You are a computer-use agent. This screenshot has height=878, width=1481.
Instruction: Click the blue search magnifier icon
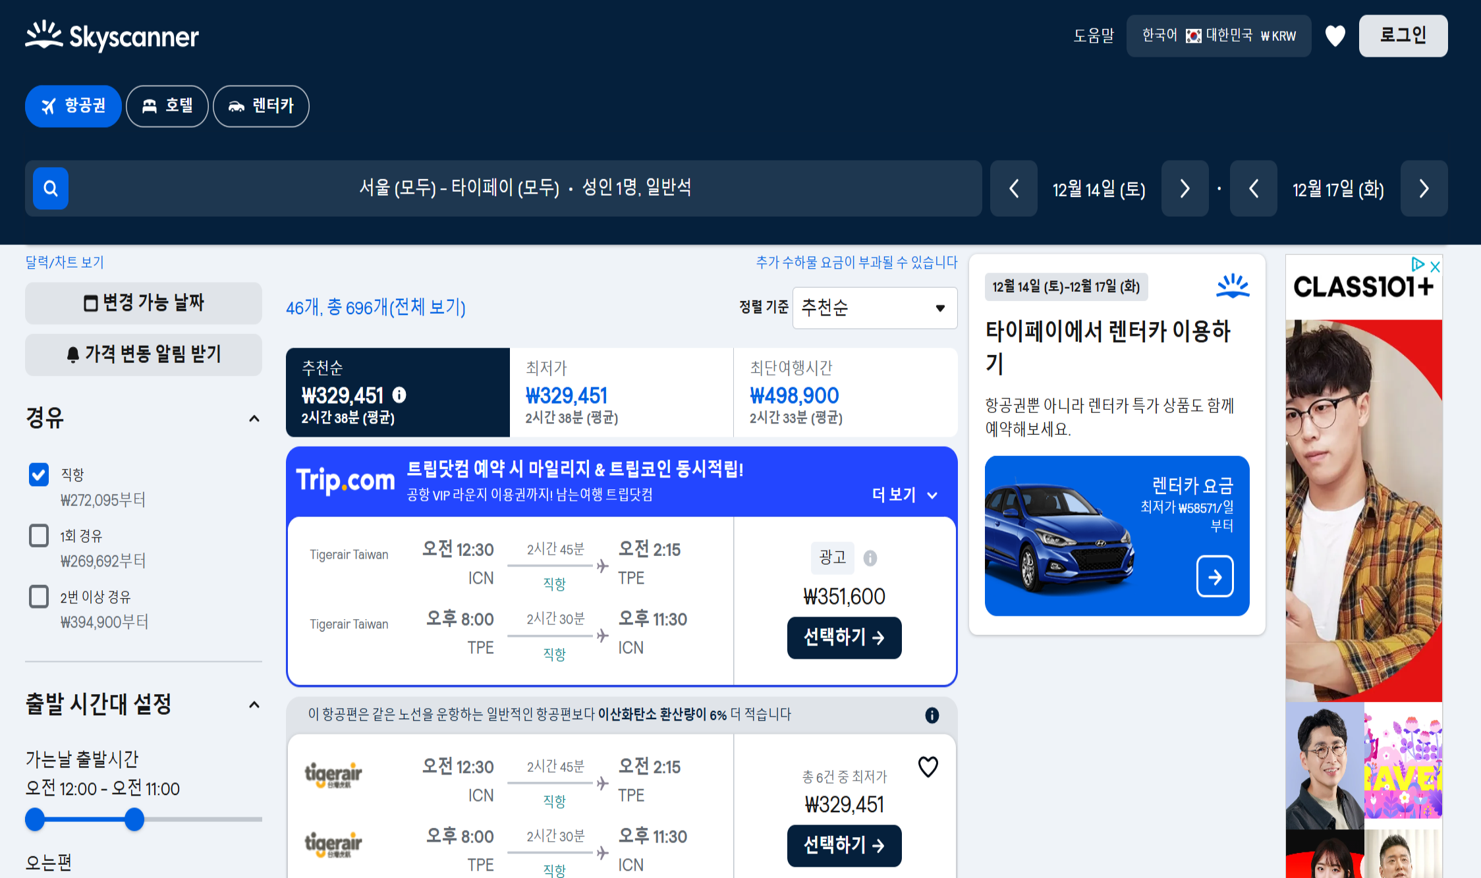click(51, 188)
